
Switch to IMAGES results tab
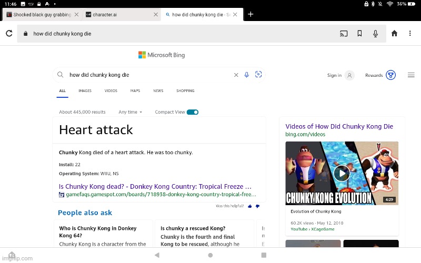[85, 90]
